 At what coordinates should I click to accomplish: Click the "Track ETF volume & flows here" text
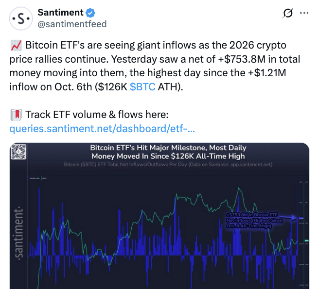pos(97,115)
